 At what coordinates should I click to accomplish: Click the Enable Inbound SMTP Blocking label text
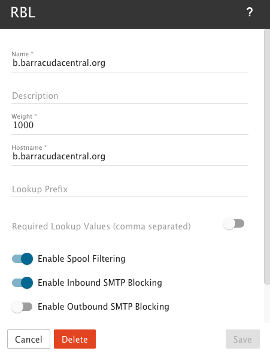pyautogui.click(x=100, y=283)
